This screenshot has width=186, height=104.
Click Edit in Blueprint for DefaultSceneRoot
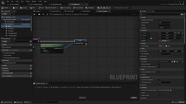[x=26, y=19]
